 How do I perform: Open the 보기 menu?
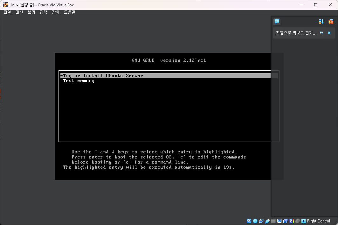tap(31, 12)
